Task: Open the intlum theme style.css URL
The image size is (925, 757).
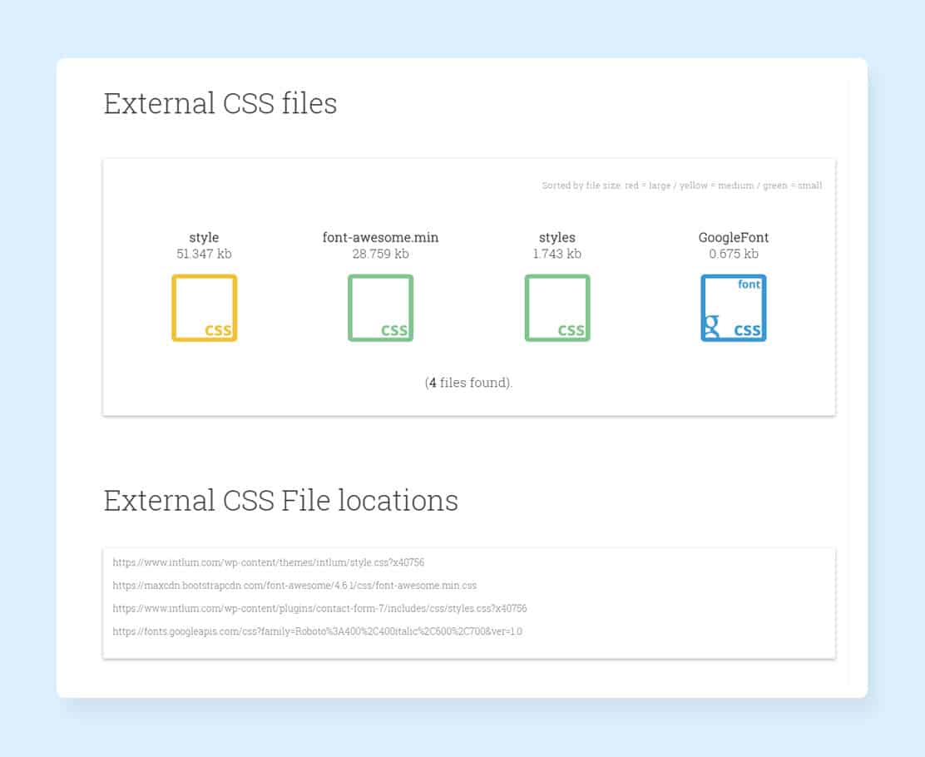Action: pyautogui.click(x=268, y=563)
